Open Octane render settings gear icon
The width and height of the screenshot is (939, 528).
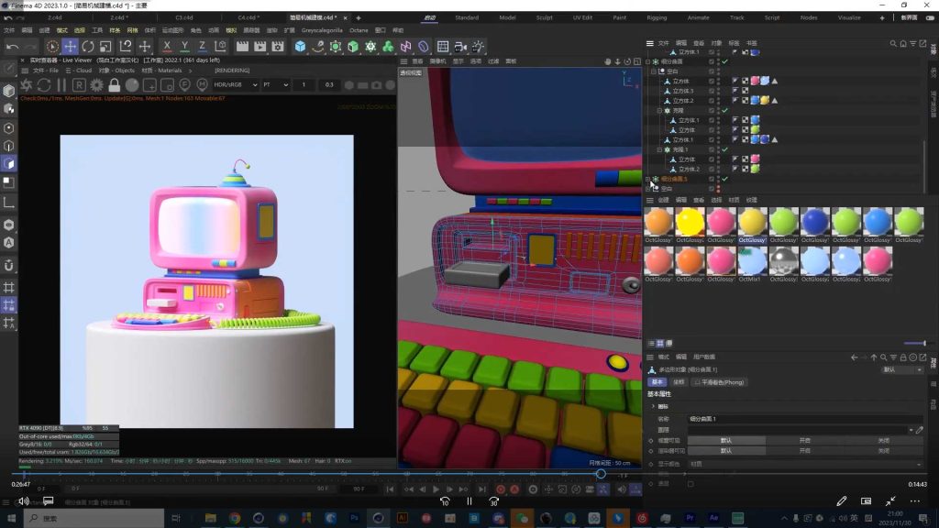tap(96, 85)
